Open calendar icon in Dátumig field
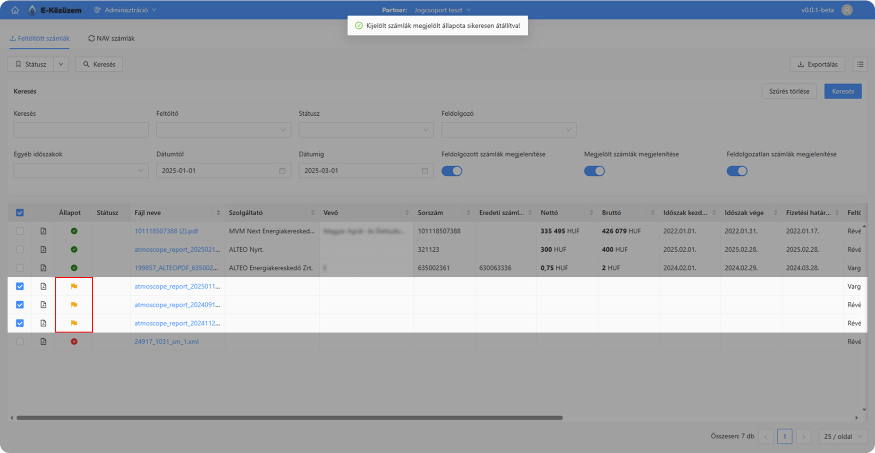 point(425,171)
